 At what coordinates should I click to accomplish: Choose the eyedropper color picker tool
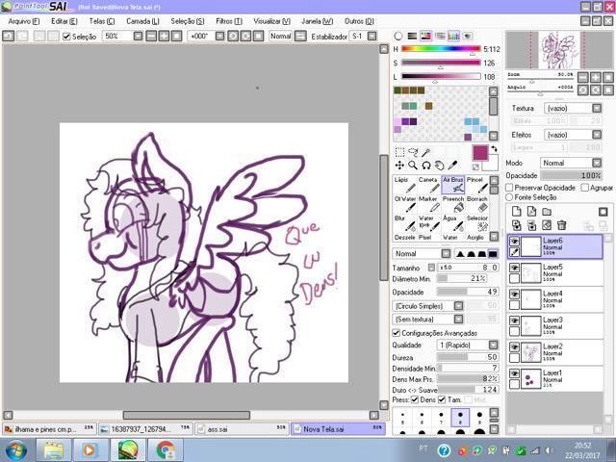pos(453,166)
